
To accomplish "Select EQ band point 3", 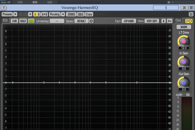I will click(x=59, y=83).
